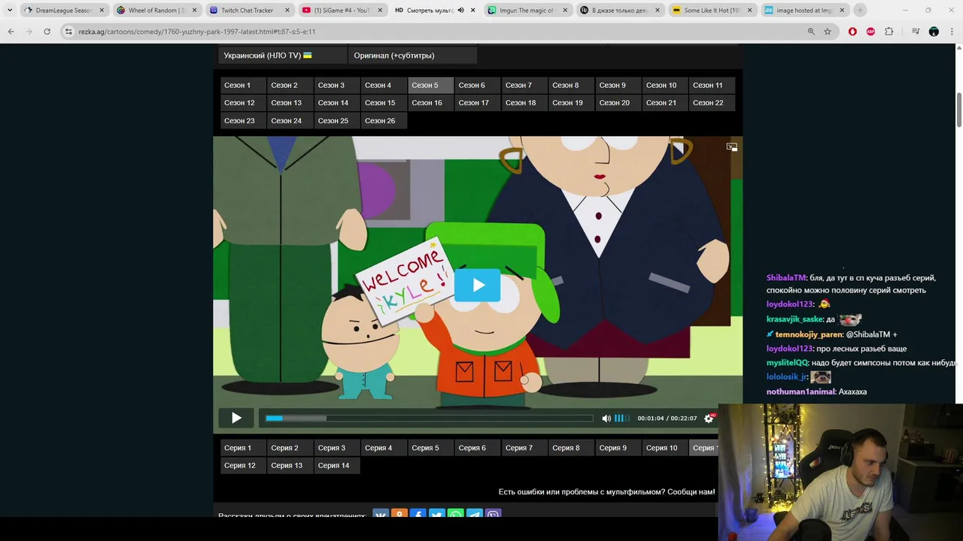This screenshot has width=963, height=541.
Task: Mute the playing tab via speaker icon
Action: pyautogui.click(x=460, y=11)
